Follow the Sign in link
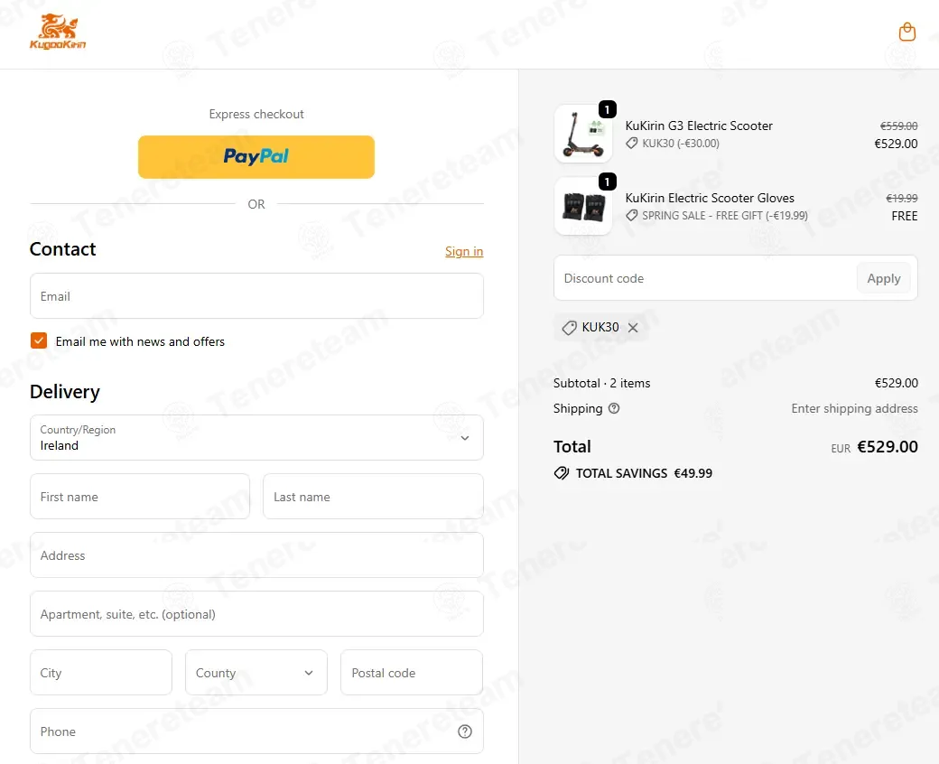This screenshot has width=939, height=764. click(x=463, y=251)
